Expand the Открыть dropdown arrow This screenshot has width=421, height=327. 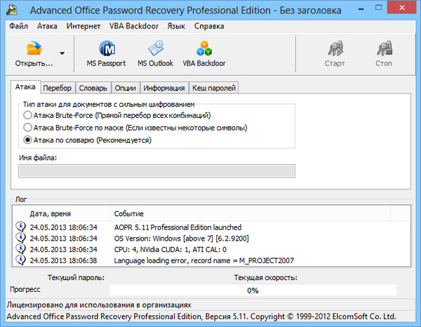pos(62,53)
